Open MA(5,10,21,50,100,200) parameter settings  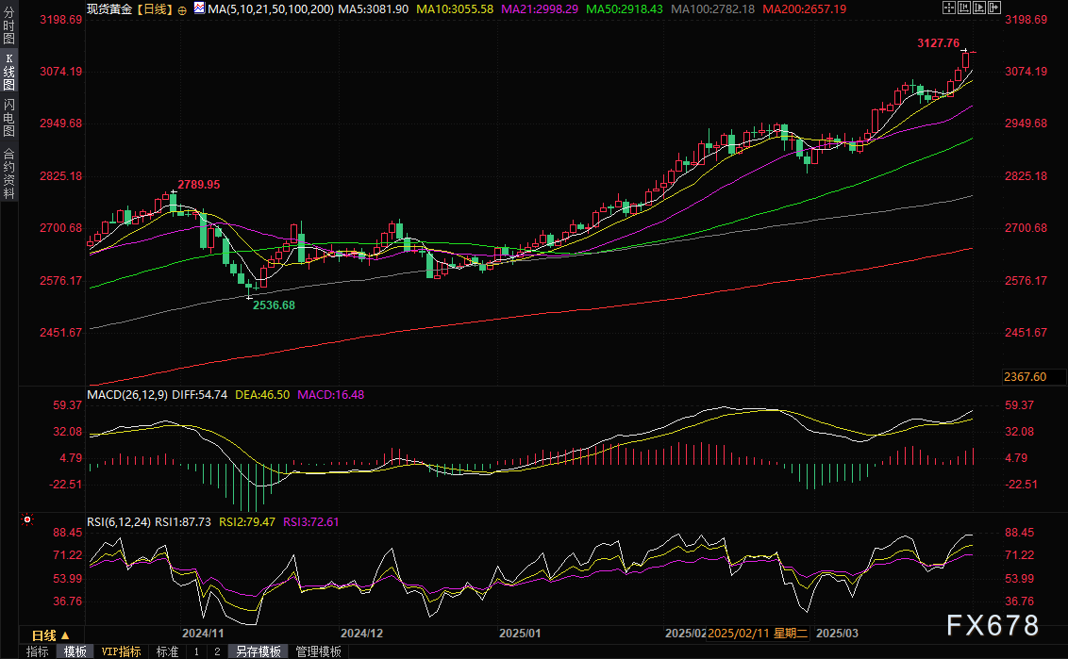[x=269, y=8]
